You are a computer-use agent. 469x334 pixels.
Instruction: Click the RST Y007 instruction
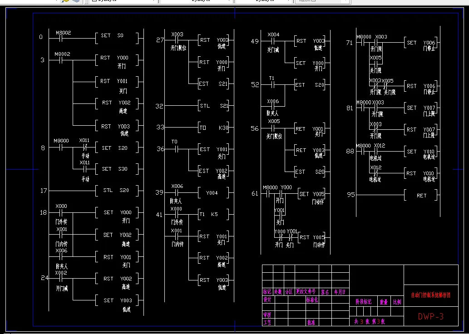pos(421,130)
